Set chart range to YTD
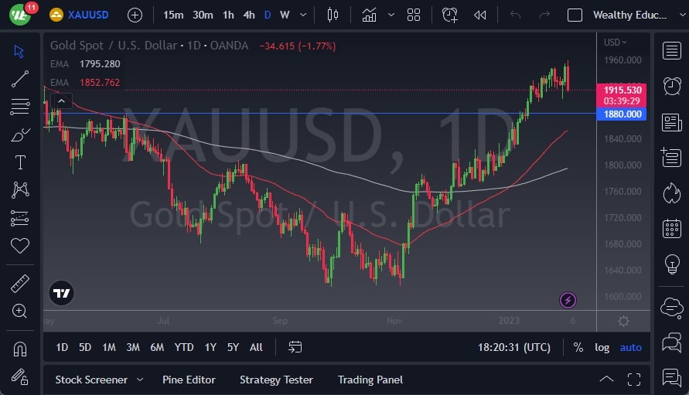 (x=184, y=347)
